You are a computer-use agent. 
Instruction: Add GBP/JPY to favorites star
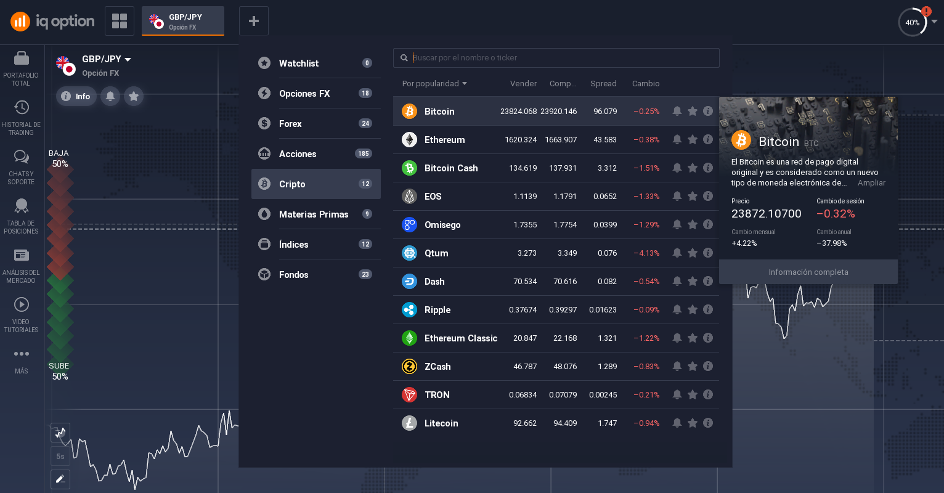[134, 96]
